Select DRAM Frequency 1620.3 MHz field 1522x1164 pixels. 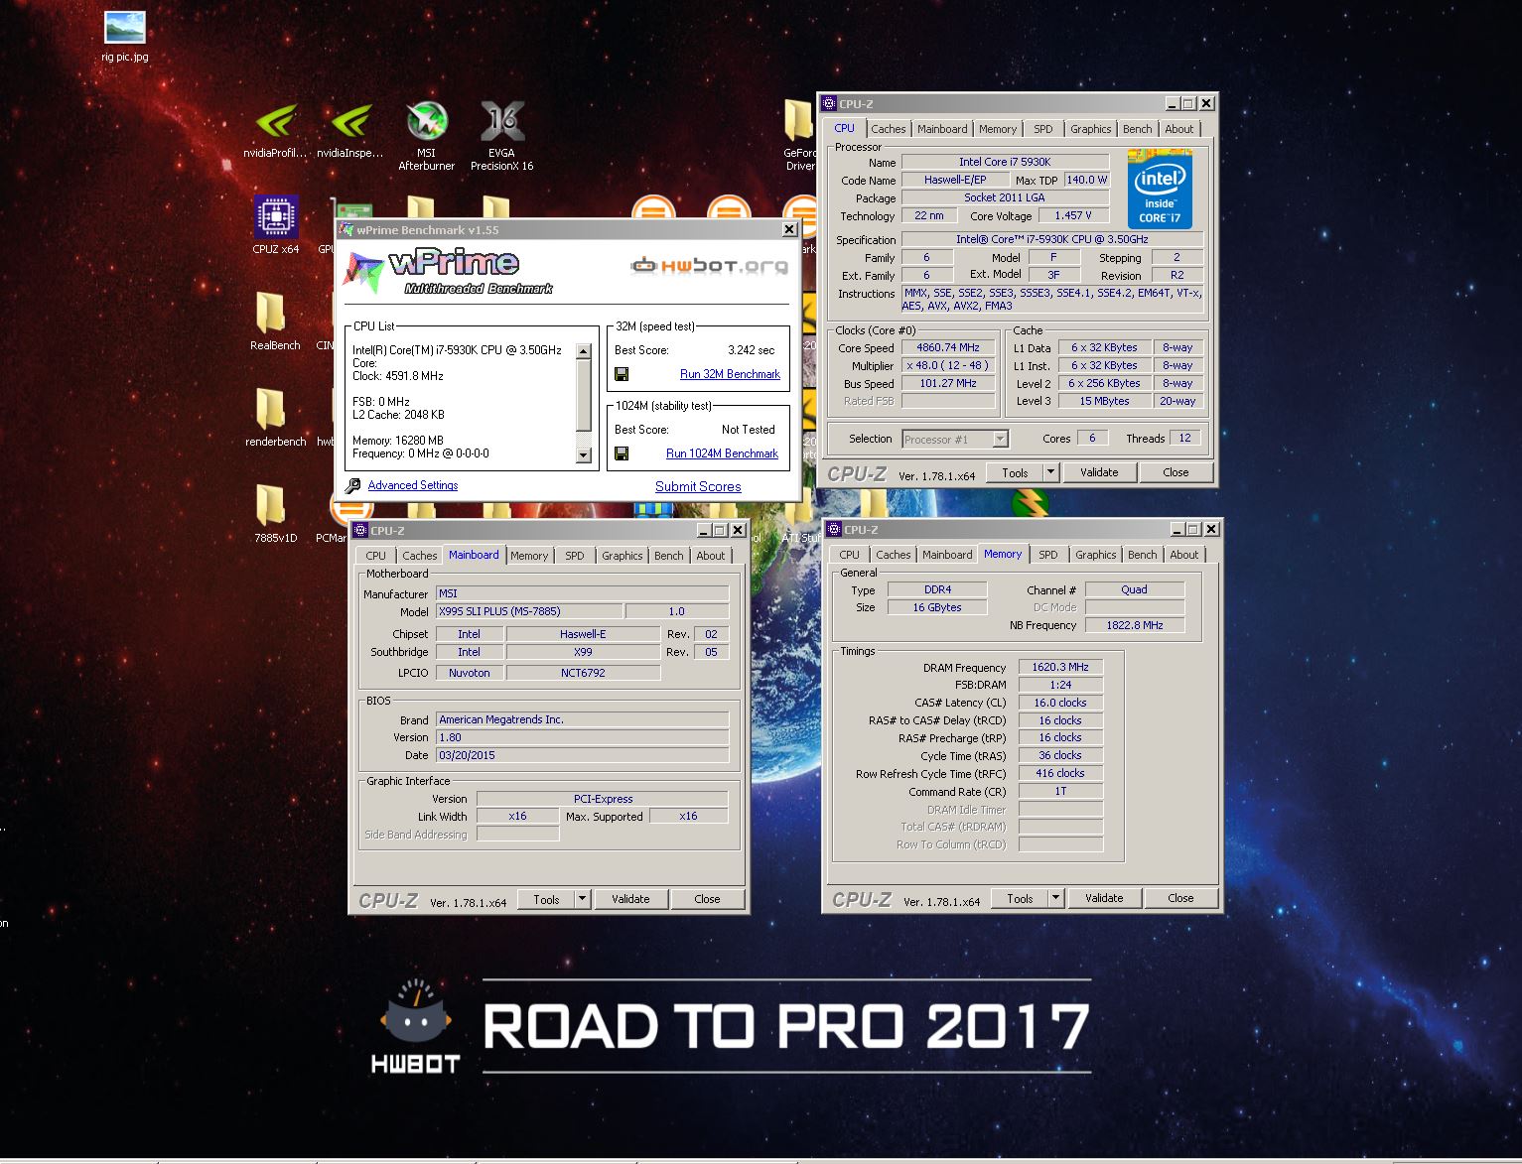click(1060, 667)
